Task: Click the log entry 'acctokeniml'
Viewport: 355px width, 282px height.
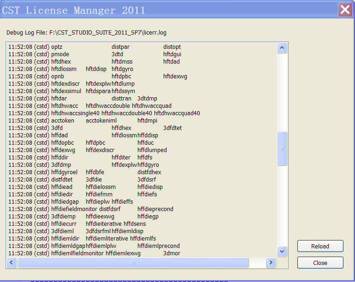Action: [101, 121]
